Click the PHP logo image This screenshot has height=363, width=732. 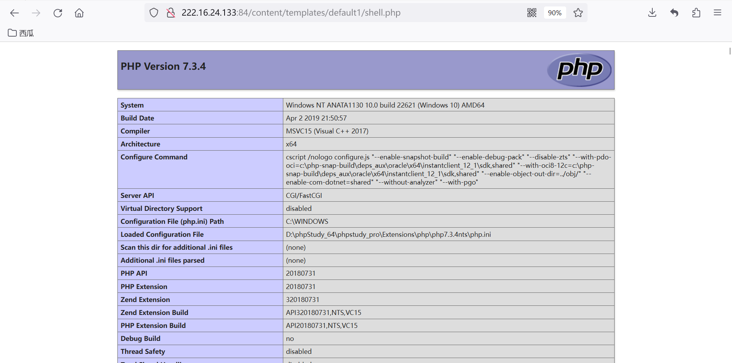[x=579, y=70]
